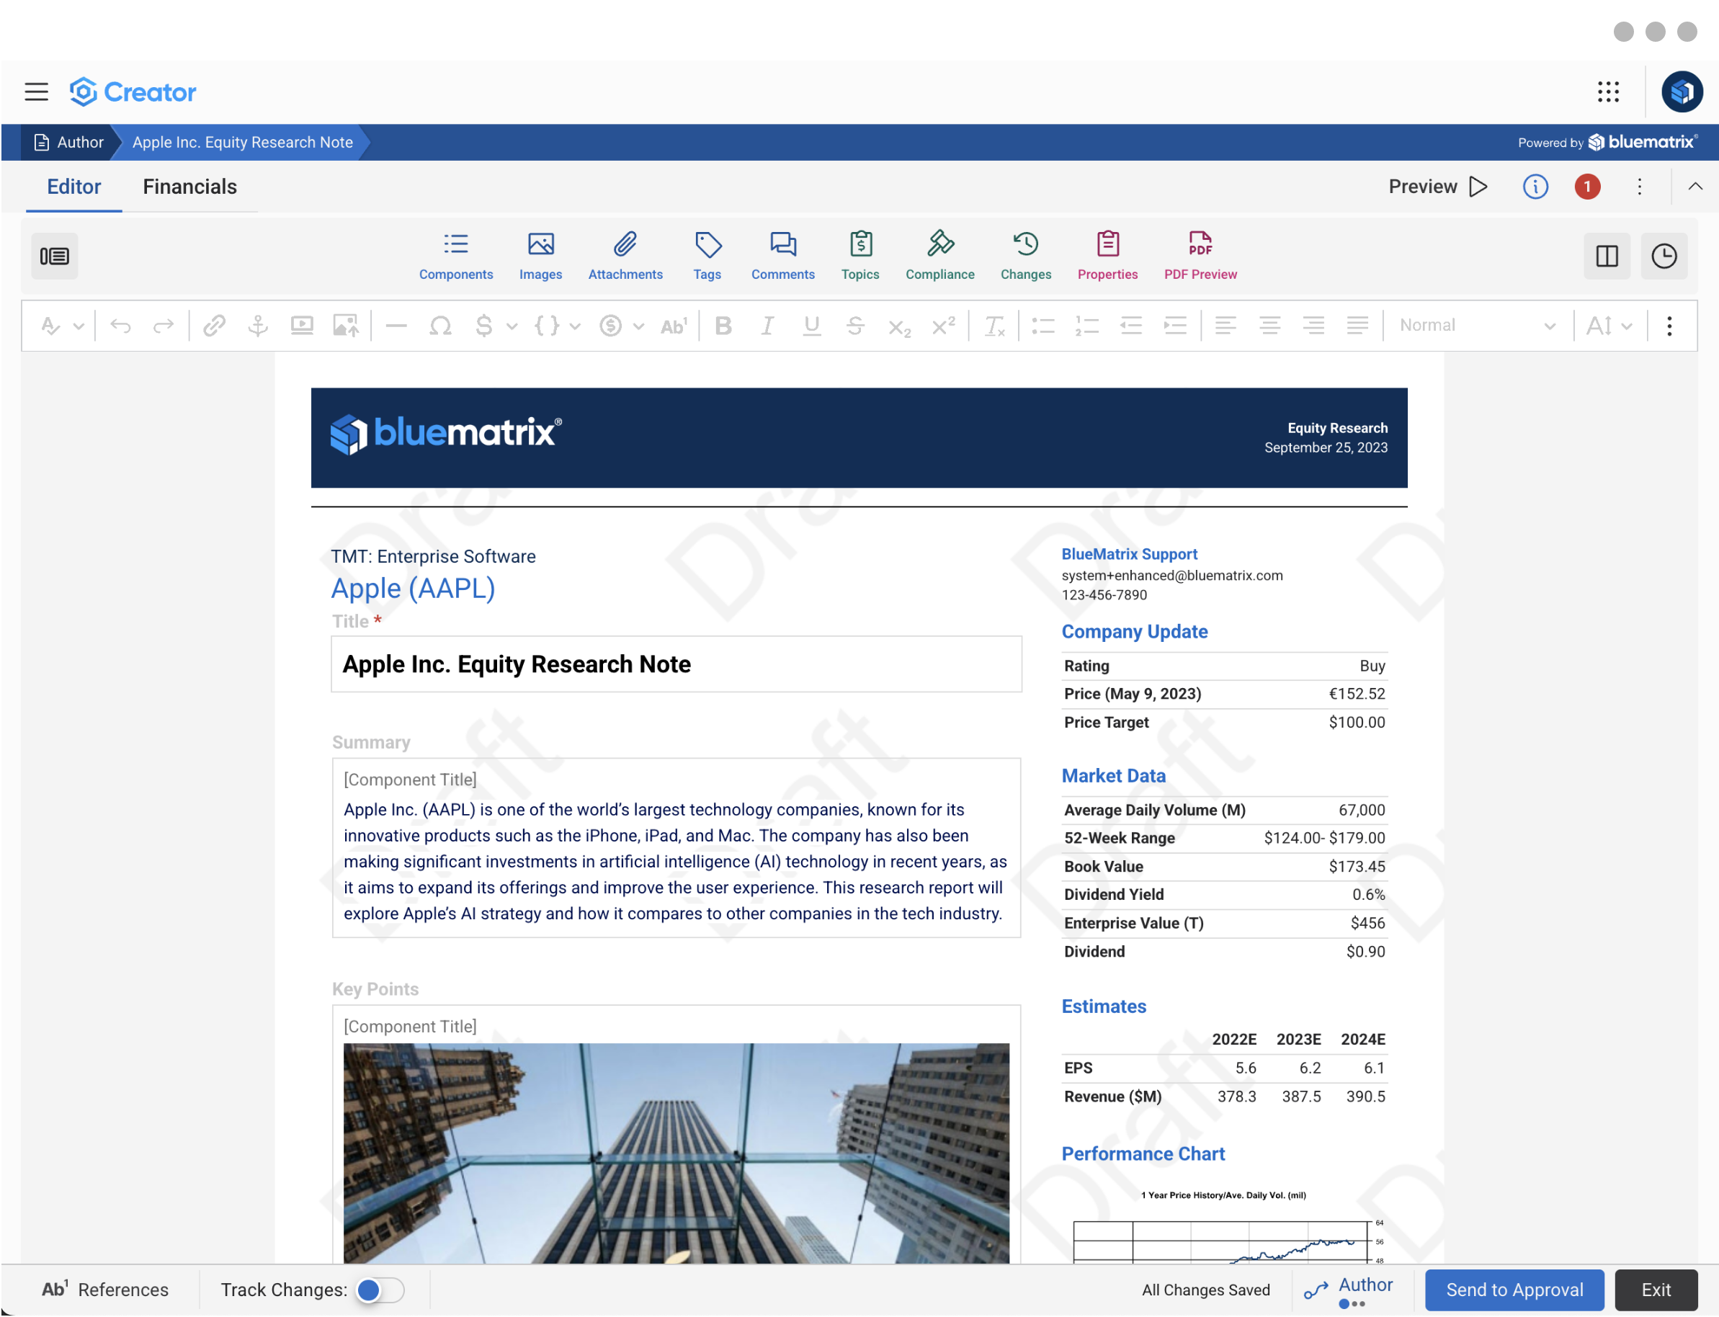Open the Changes panel
This screenshot has height=1317, width=1719.
(1025, 256)
